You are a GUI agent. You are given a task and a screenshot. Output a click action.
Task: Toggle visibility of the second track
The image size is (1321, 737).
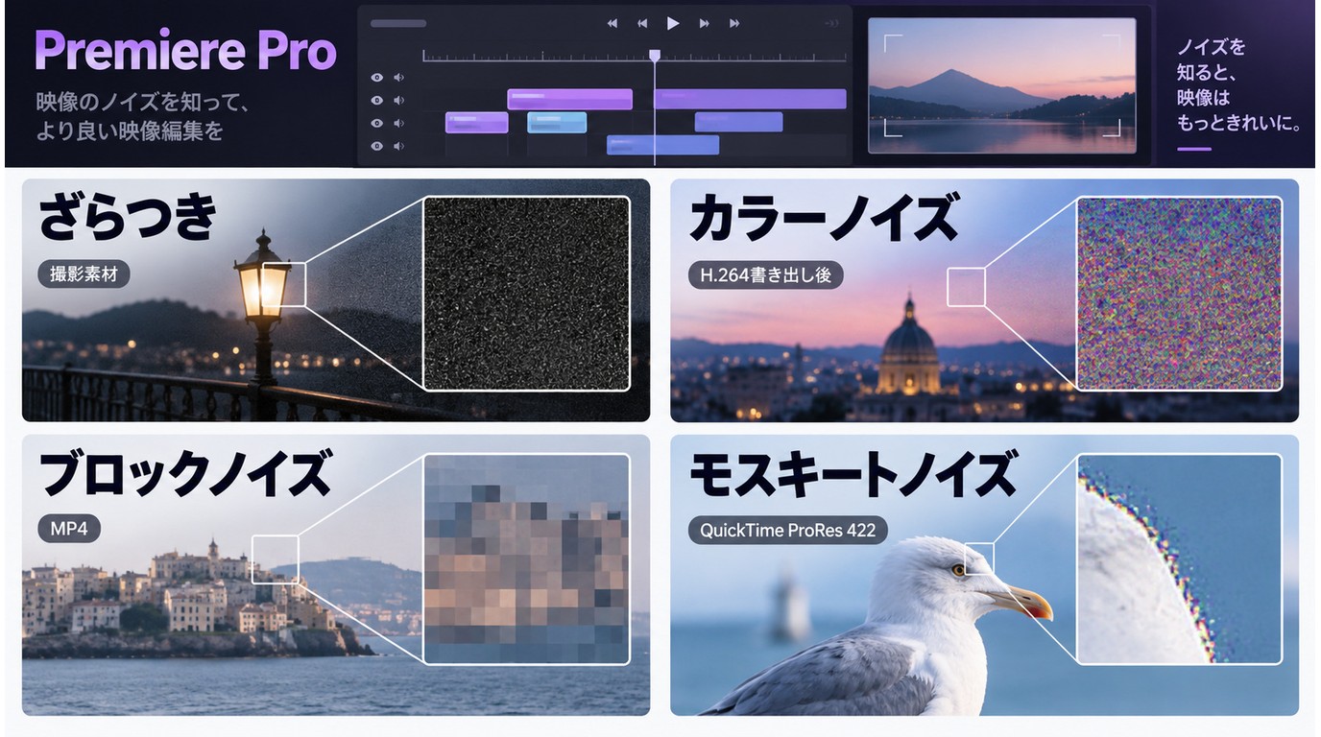(x=377, y=100)
